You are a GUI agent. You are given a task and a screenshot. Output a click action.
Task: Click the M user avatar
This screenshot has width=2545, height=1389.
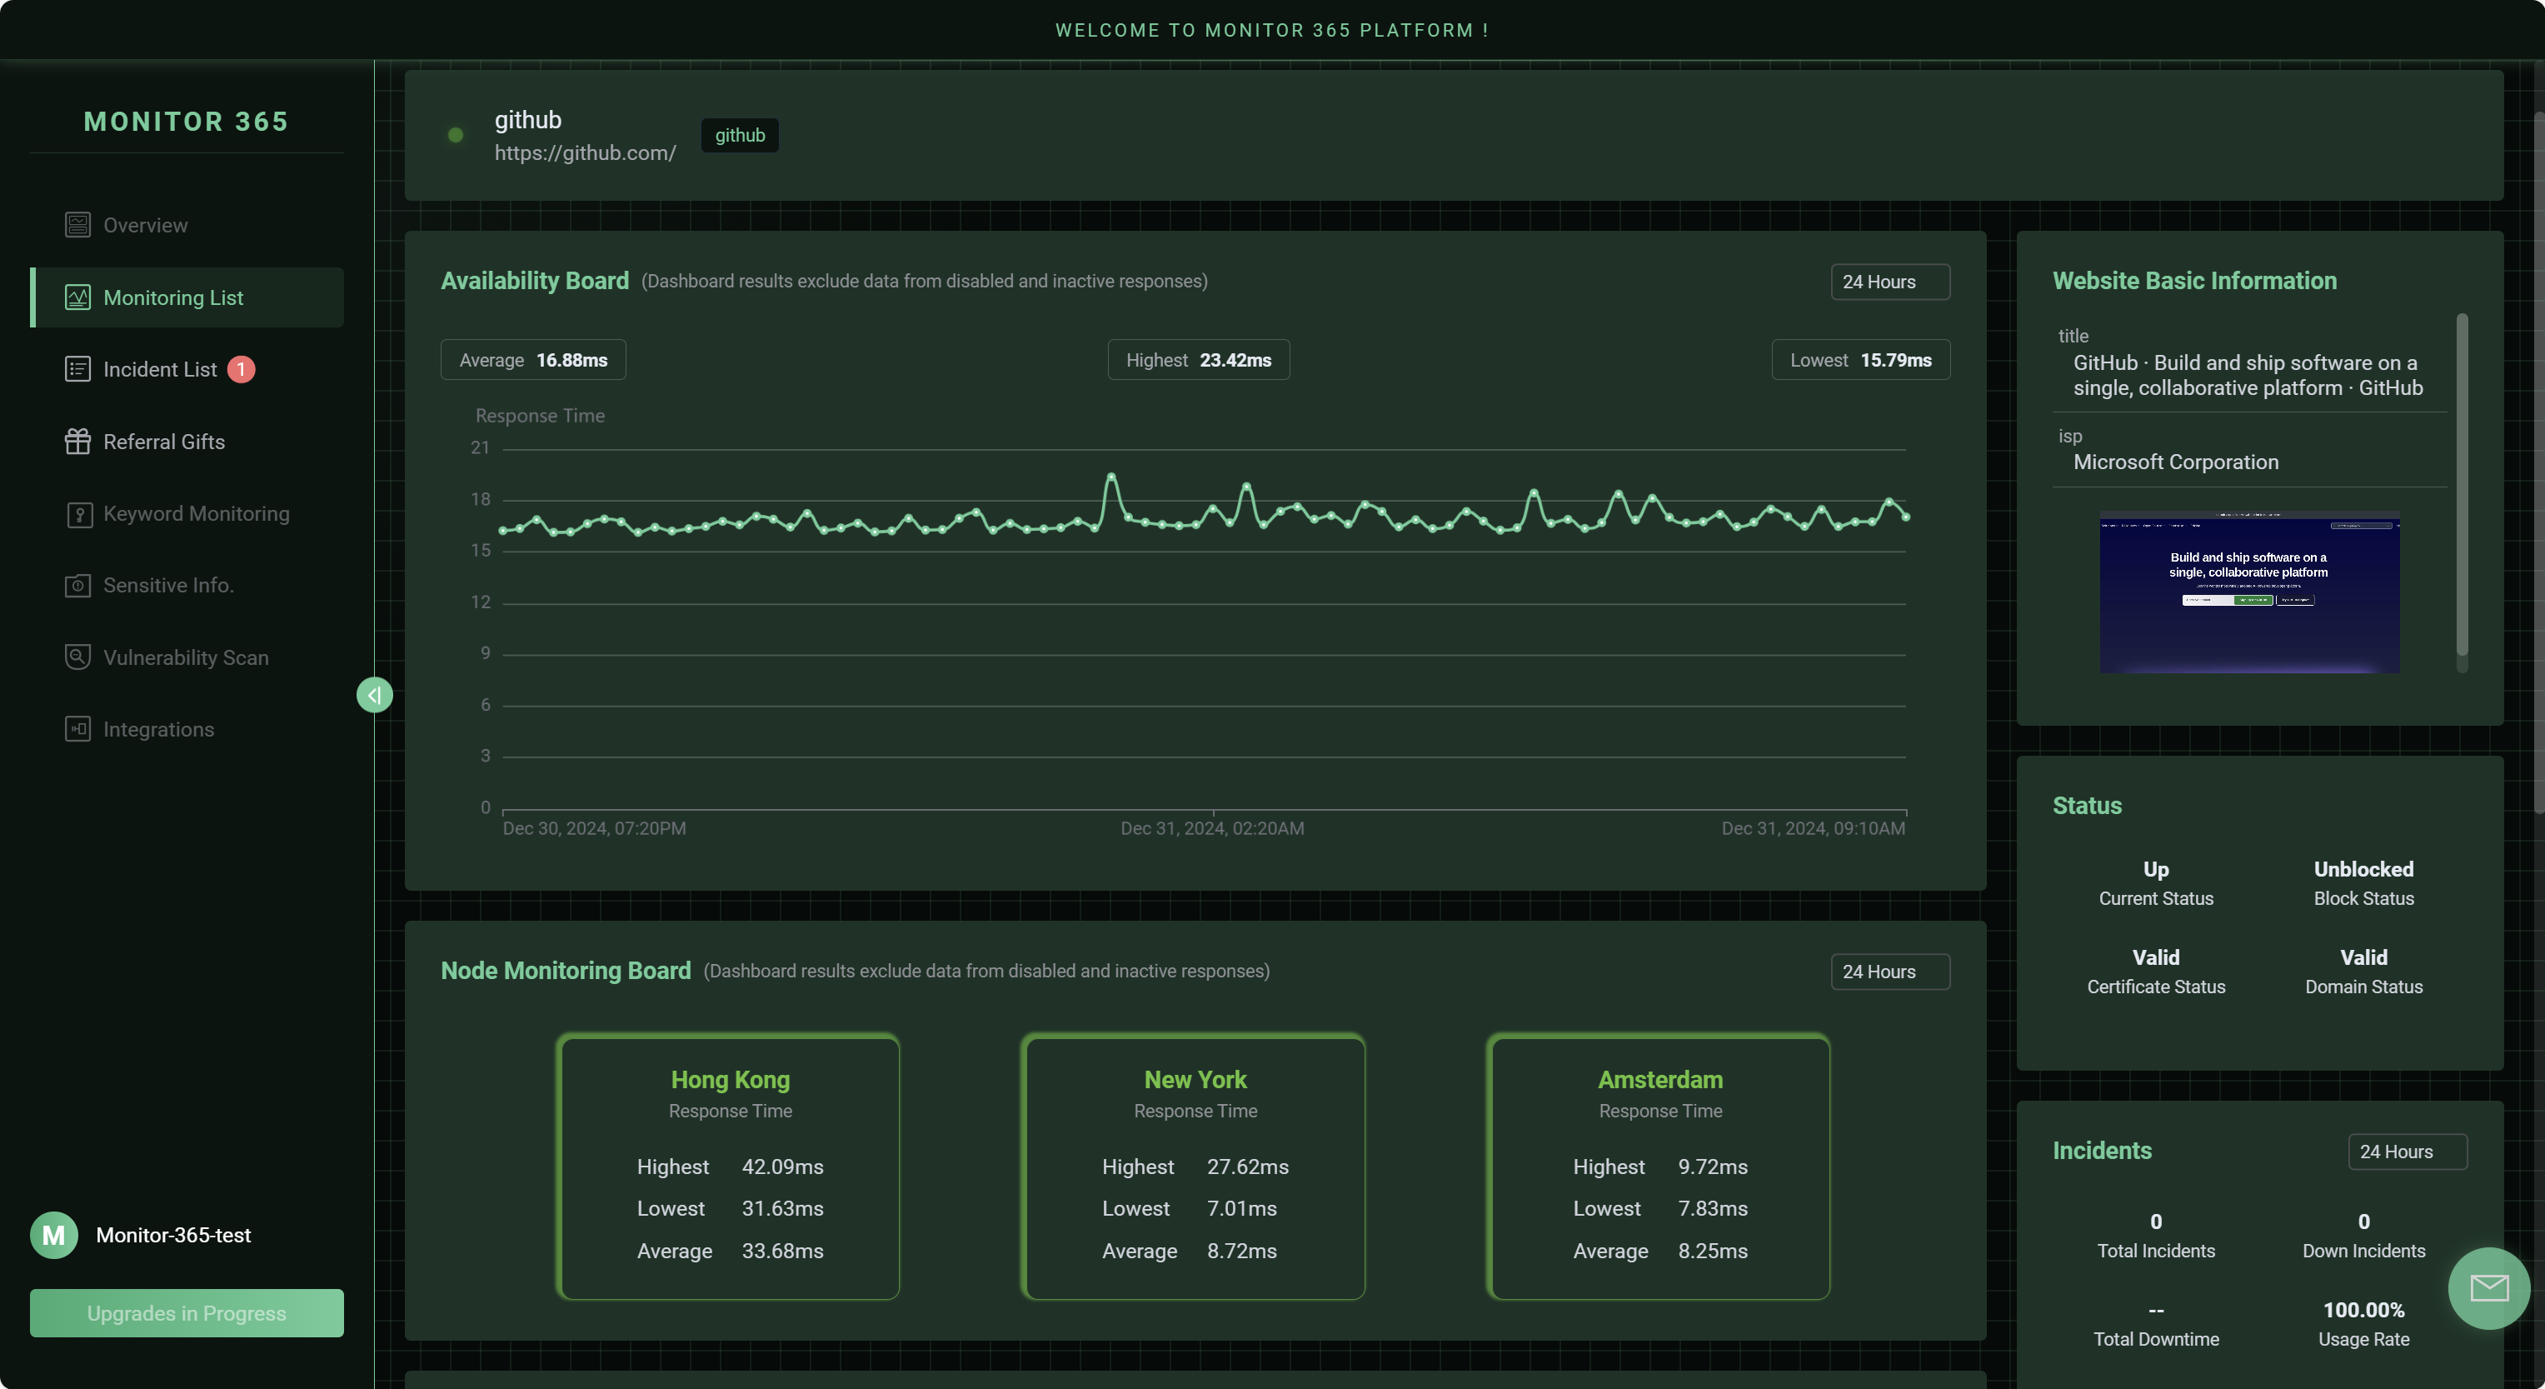pyautogui.click(x=53, y=1235)
